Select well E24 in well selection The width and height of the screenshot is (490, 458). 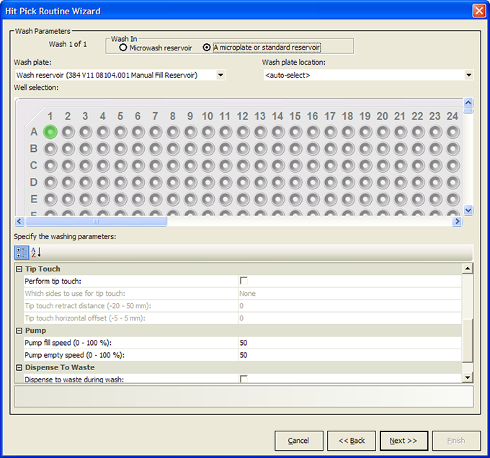pyautogui.click(x=453, y=199)
